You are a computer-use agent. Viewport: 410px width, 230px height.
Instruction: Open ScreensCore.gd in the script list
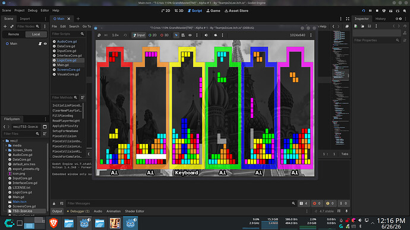(68, 69)
